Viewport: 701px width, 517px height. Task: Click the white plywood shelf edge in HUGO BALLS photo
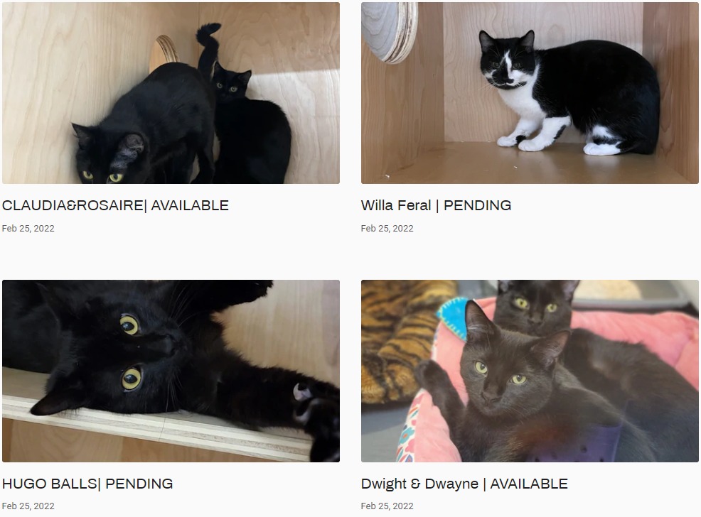pos(156,424)
